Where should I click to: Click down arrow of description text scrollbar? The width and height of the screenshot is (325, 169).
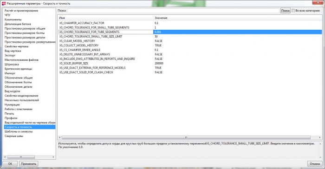320,157
